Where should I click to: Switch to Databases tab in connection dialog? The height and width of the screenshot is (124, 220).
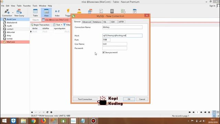[97, 22]
